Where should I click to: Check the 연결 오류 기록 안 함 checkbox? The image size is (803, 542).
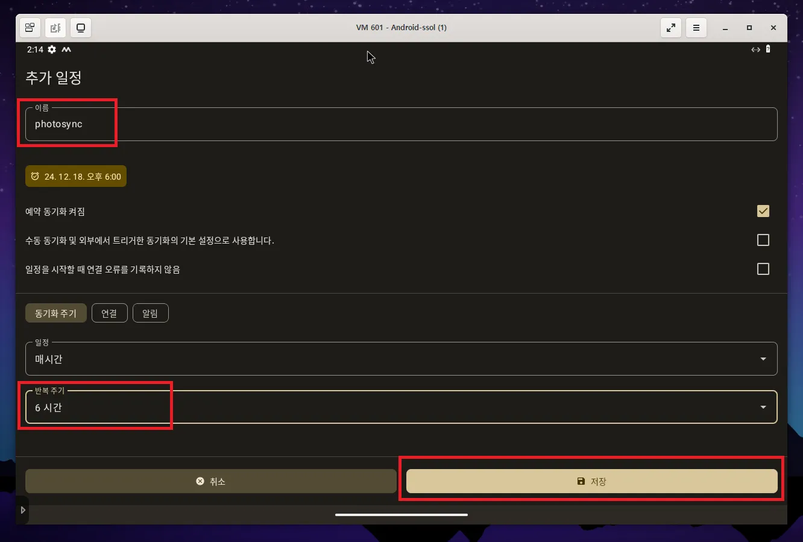pos(763,269)
